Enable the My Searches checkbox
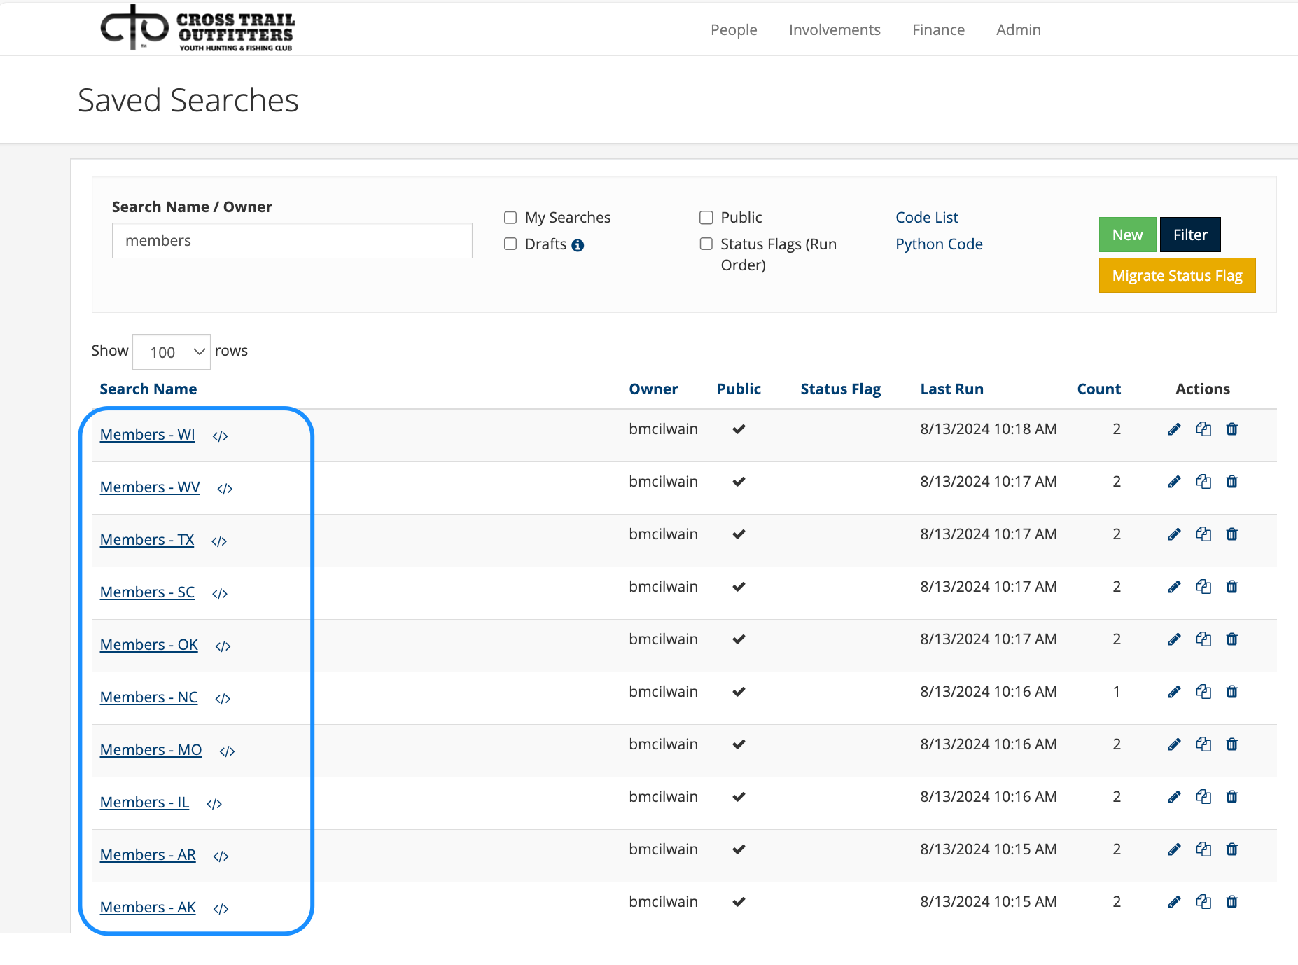 pos(510,218)
